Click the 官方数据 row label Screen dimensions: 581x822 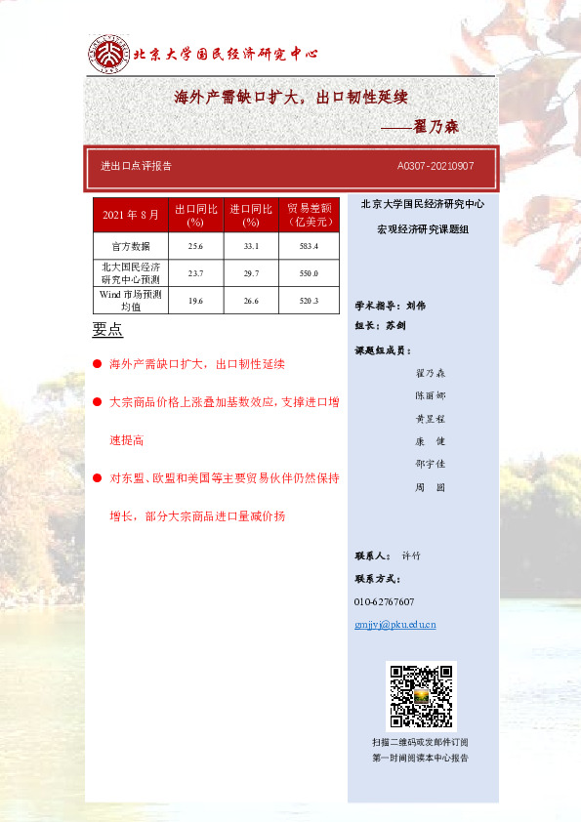coord(131,246)
